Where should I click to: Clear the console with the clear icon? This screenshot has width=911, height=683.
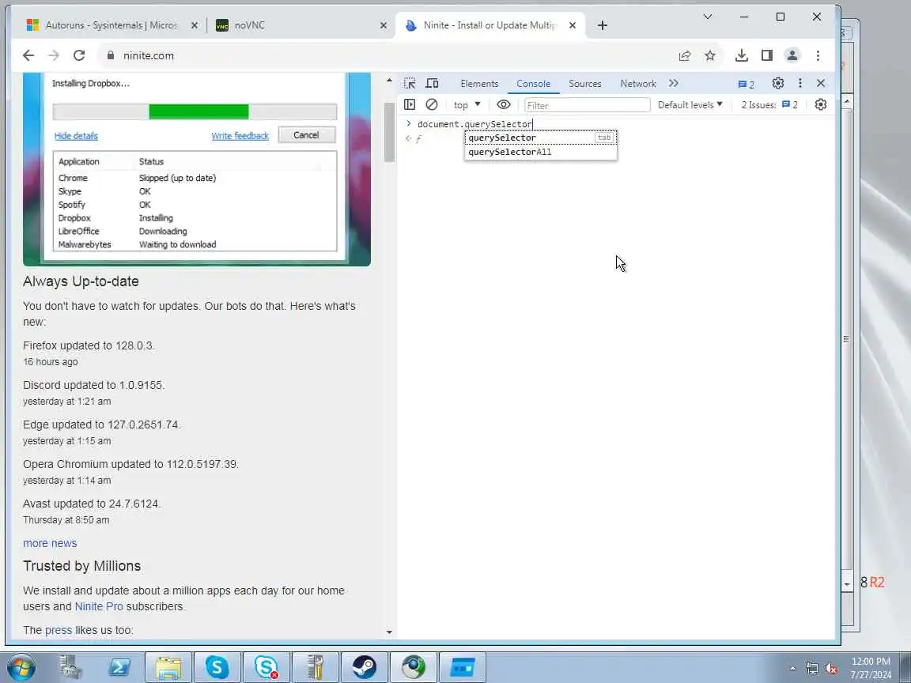point(432,104)
